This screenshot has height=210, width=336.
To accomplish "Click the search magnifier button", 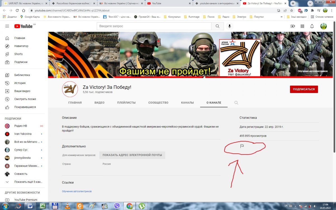I will click(x=218, y=26).
